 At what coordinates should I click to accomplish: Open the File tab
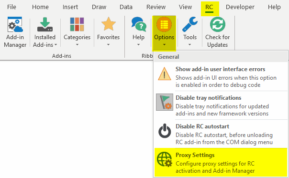11,7
